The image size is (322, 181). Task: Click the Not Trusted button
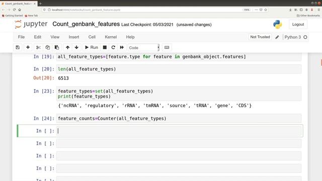[x=260, y=37]
